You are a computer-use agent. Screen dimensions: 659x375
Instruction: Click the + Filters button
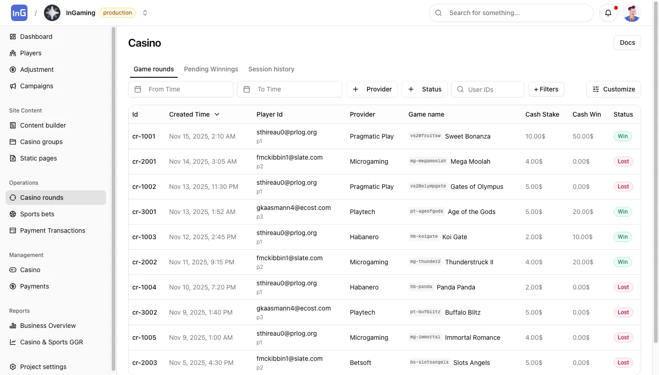point(546,89)
